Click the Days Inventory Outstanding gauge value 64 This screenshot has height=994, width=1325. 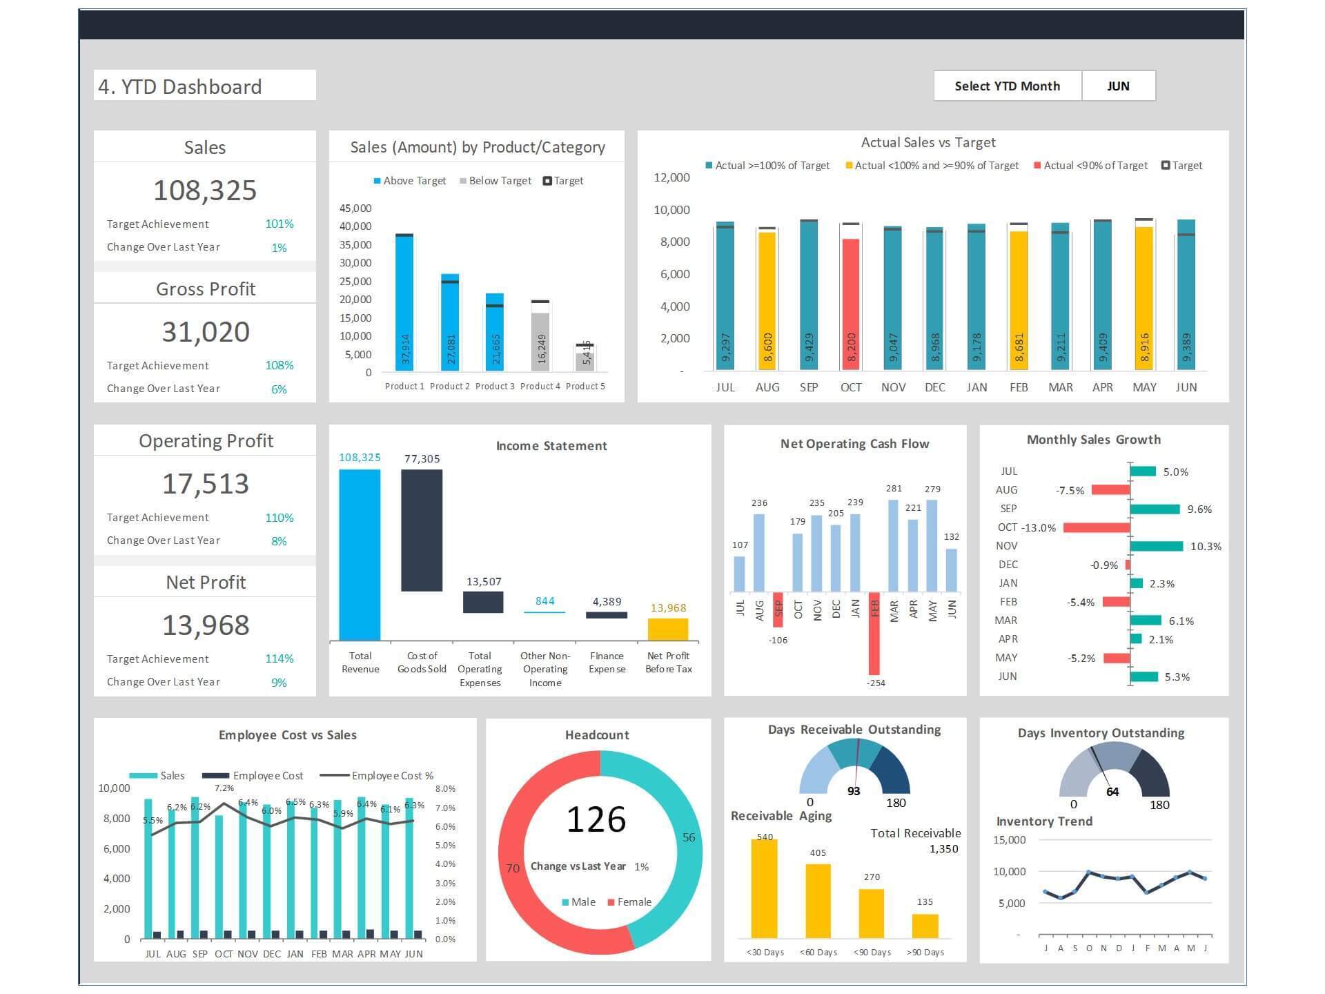[x=1112, y=792]
